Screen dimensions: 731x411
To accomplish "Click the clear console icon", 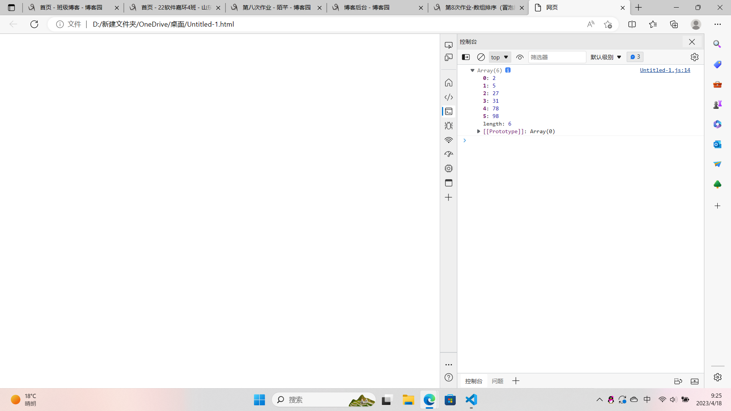I will (x=481, y=57).
